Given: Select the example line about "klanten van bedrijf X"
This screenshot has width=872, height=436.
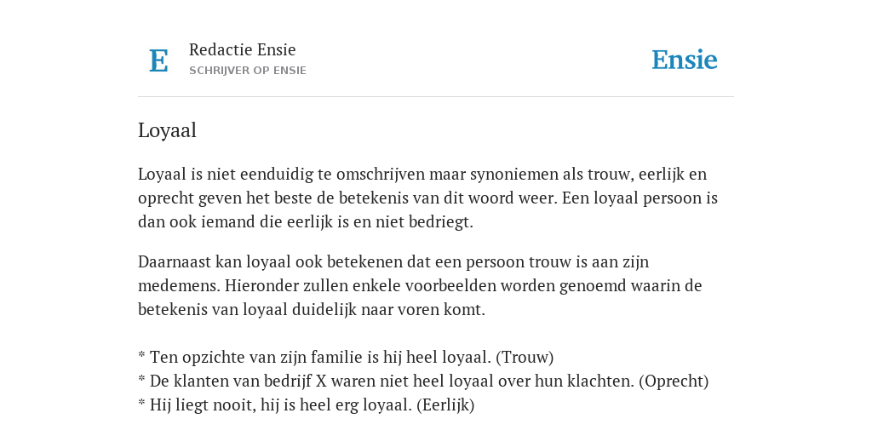Looking at the screenshot, I should (x=423, y=381).
